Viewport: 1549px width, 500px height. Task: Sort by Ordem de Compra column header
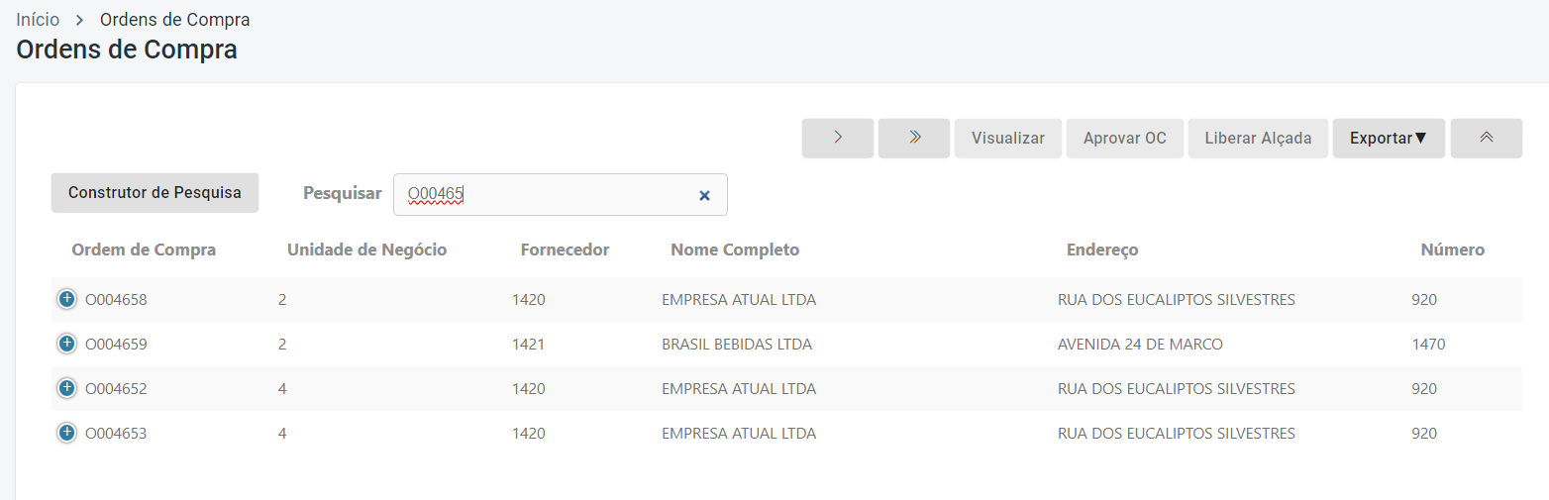[144, 250]
